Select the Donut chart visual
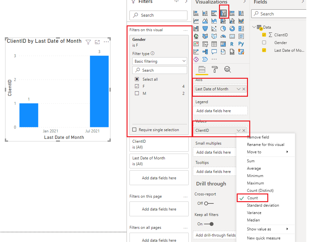Screen dimensions: 323x242 click(232, 29)
